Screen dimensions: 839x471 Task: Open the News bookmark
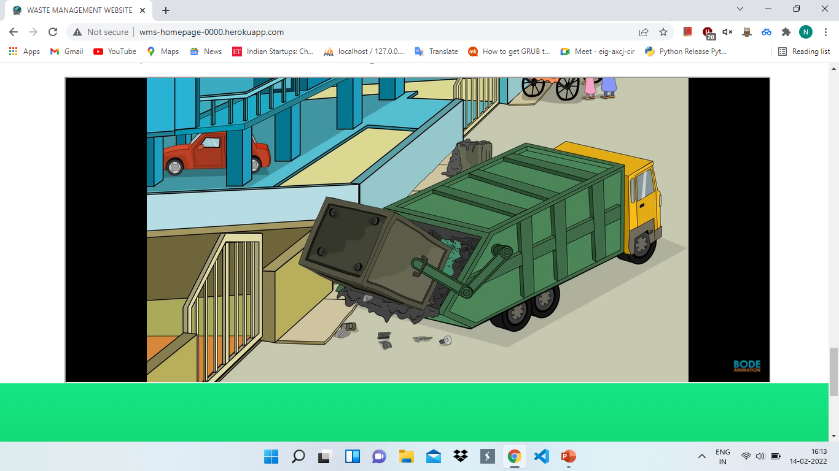(206, 52)
